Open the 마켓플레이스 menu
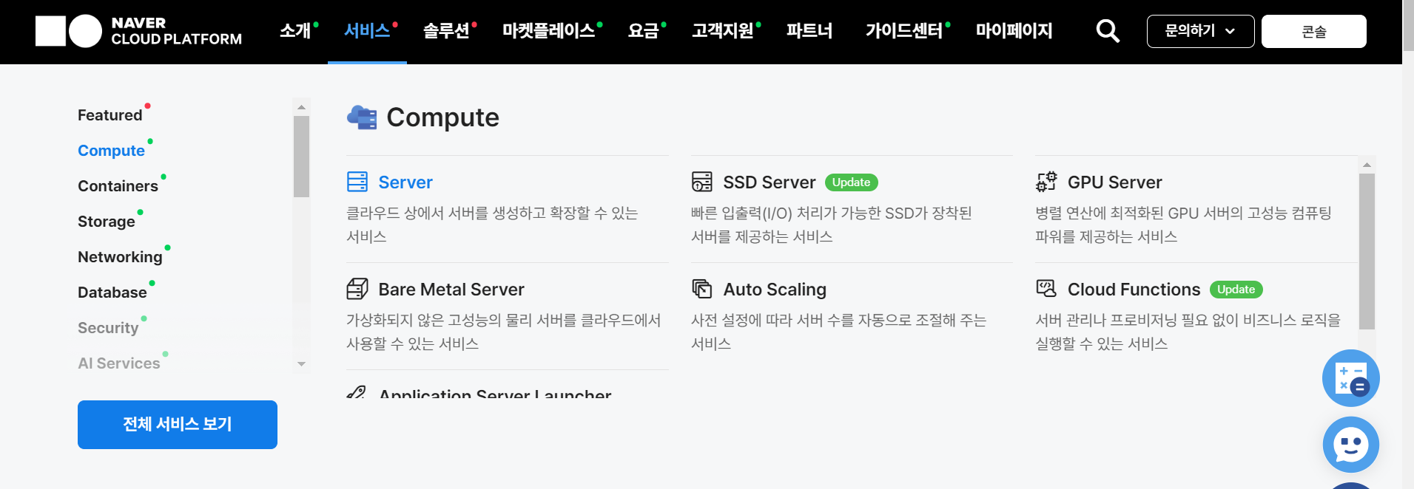 [x=549, y=31]
